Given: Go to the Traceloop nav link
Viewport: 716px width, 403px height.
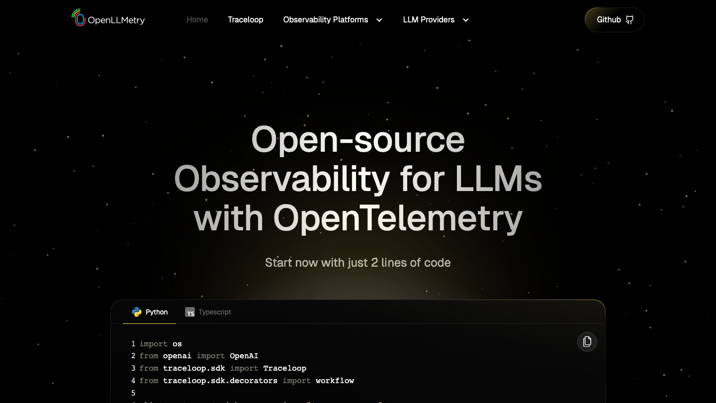Looking at the screenshot, I should click(x=246, y=20).
